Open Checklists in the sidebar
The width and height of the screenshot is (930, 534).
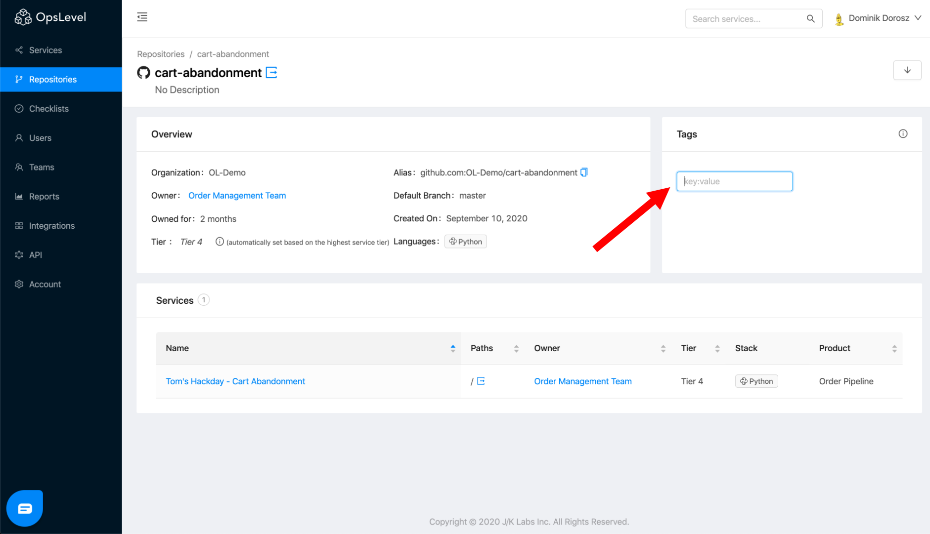61,109
